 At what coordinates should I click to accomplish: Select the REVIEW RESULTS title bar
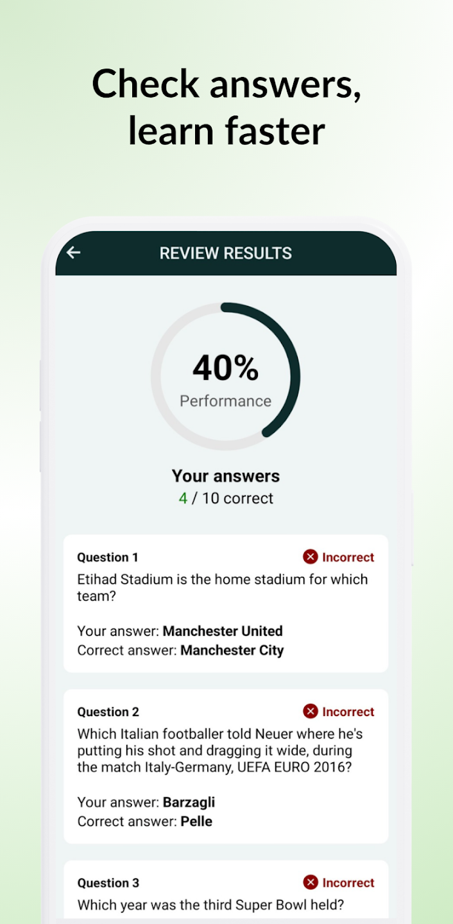click(x=226, y=253)
